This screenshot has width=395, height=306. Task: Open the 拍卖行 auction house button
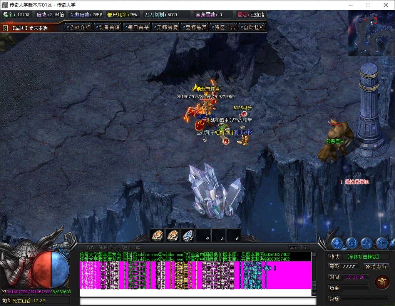(376, 267)
